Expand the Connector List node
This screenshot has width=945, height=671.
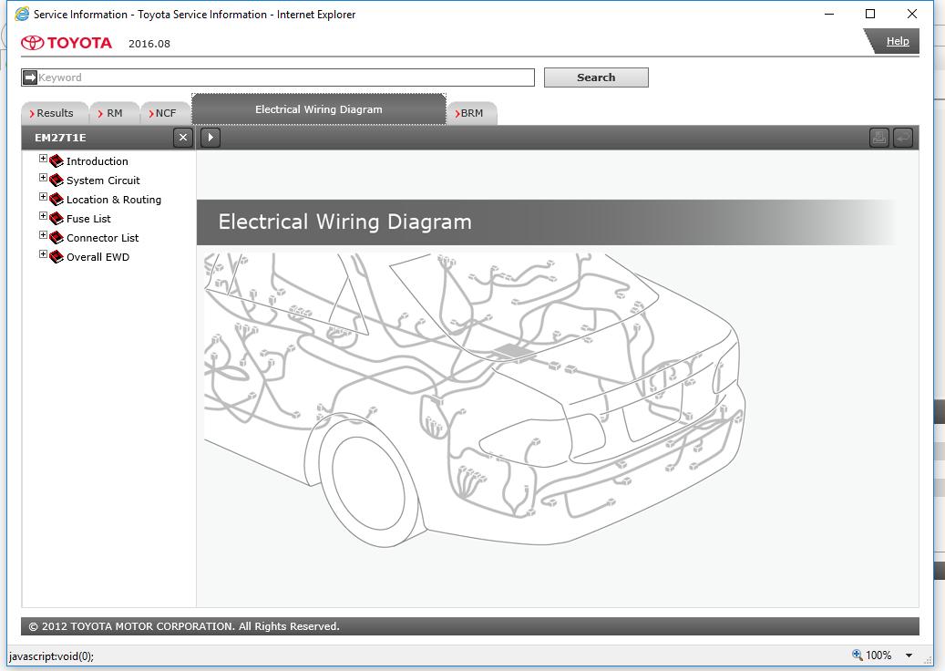pos(43,236)
